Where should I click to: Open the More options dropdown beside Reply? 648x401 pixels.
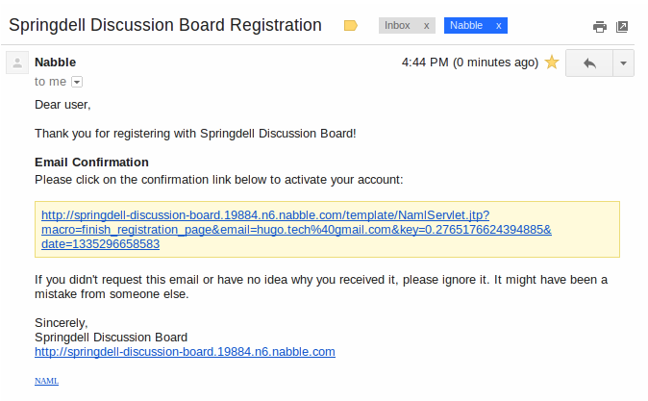pos(623,63)
